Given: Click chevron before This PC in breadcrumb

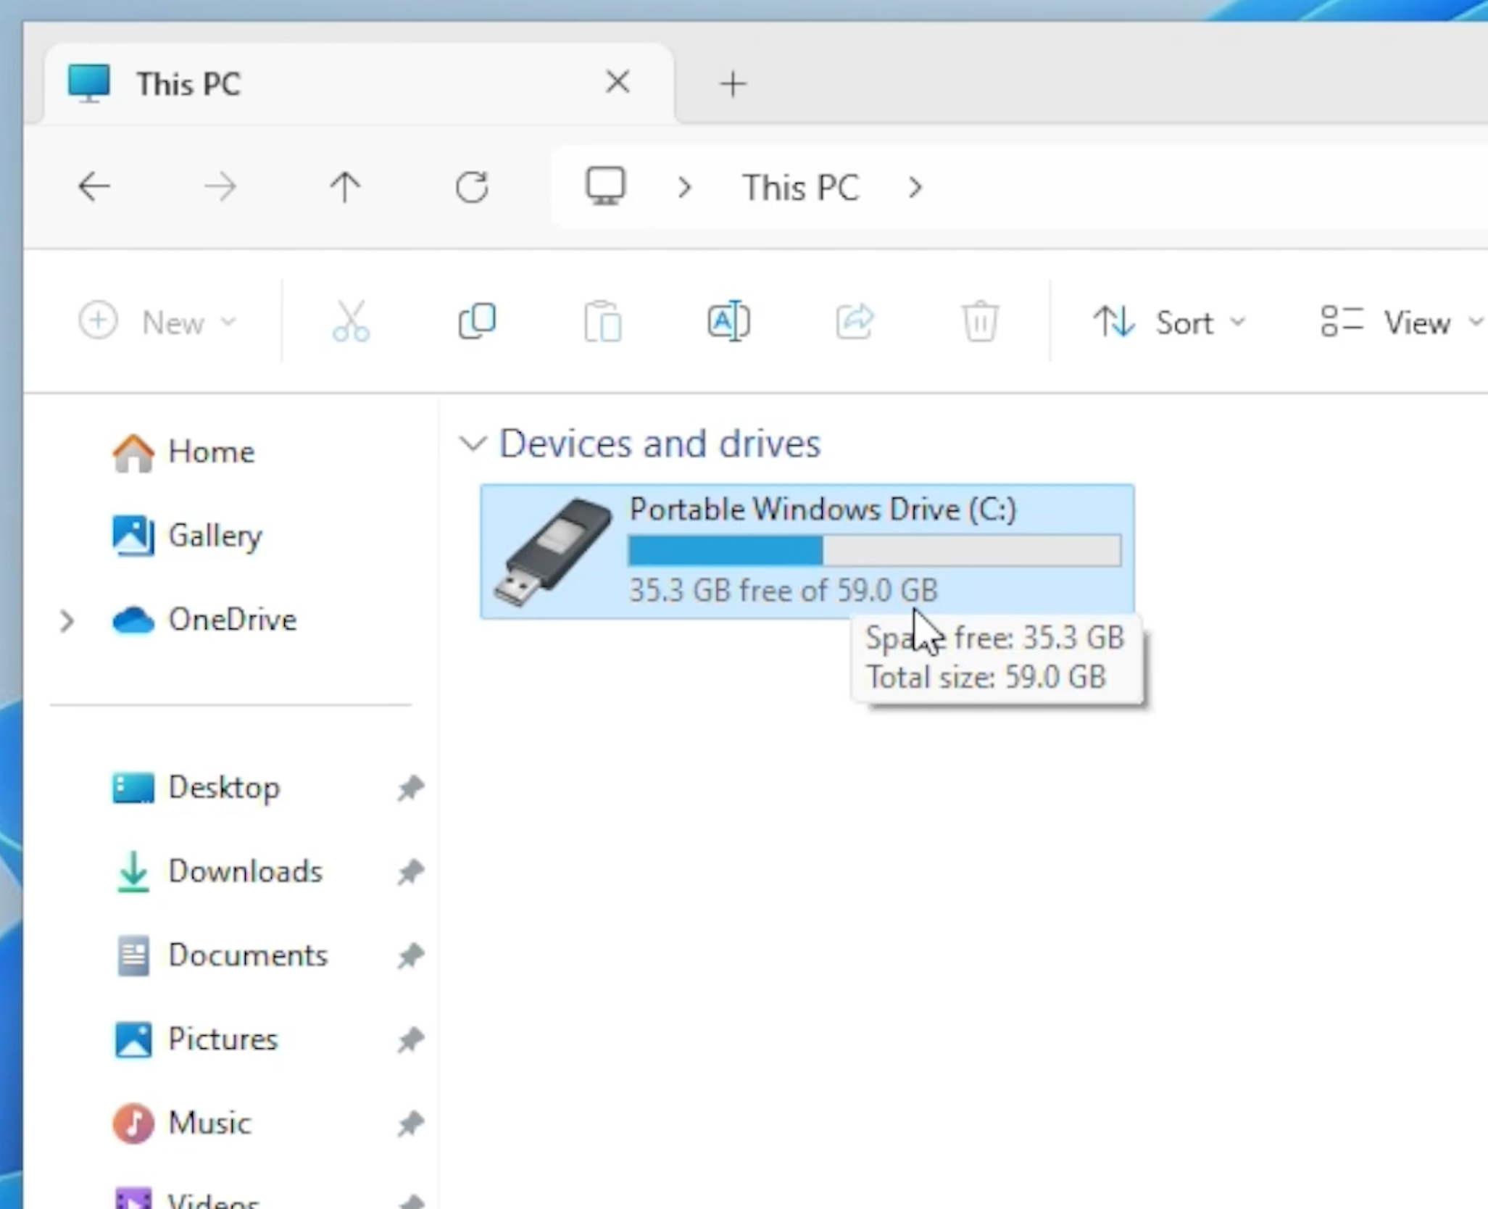Looking at the screenshot, I should point(684,188).
